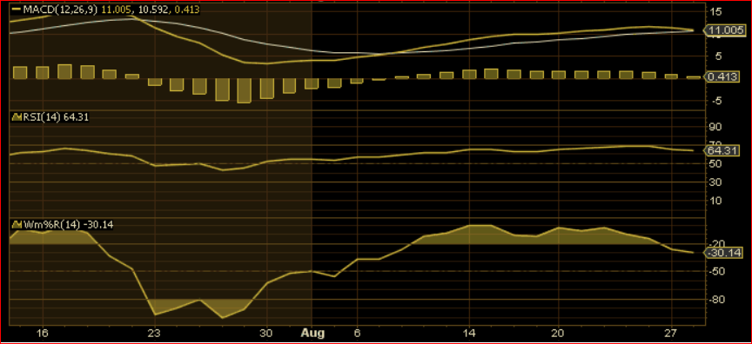Image resolution: width=752 pixels, height=344 pixels.
Task: Click the MACD line color dash icon
Action: 18,10
